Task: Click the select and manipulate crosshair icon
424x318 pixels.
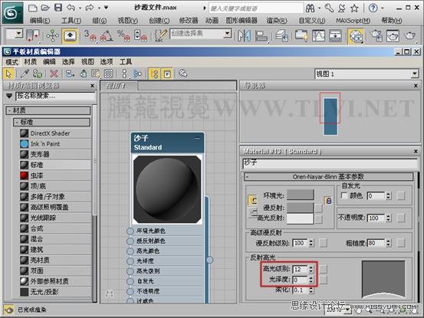Action: (x=52, y=36)
